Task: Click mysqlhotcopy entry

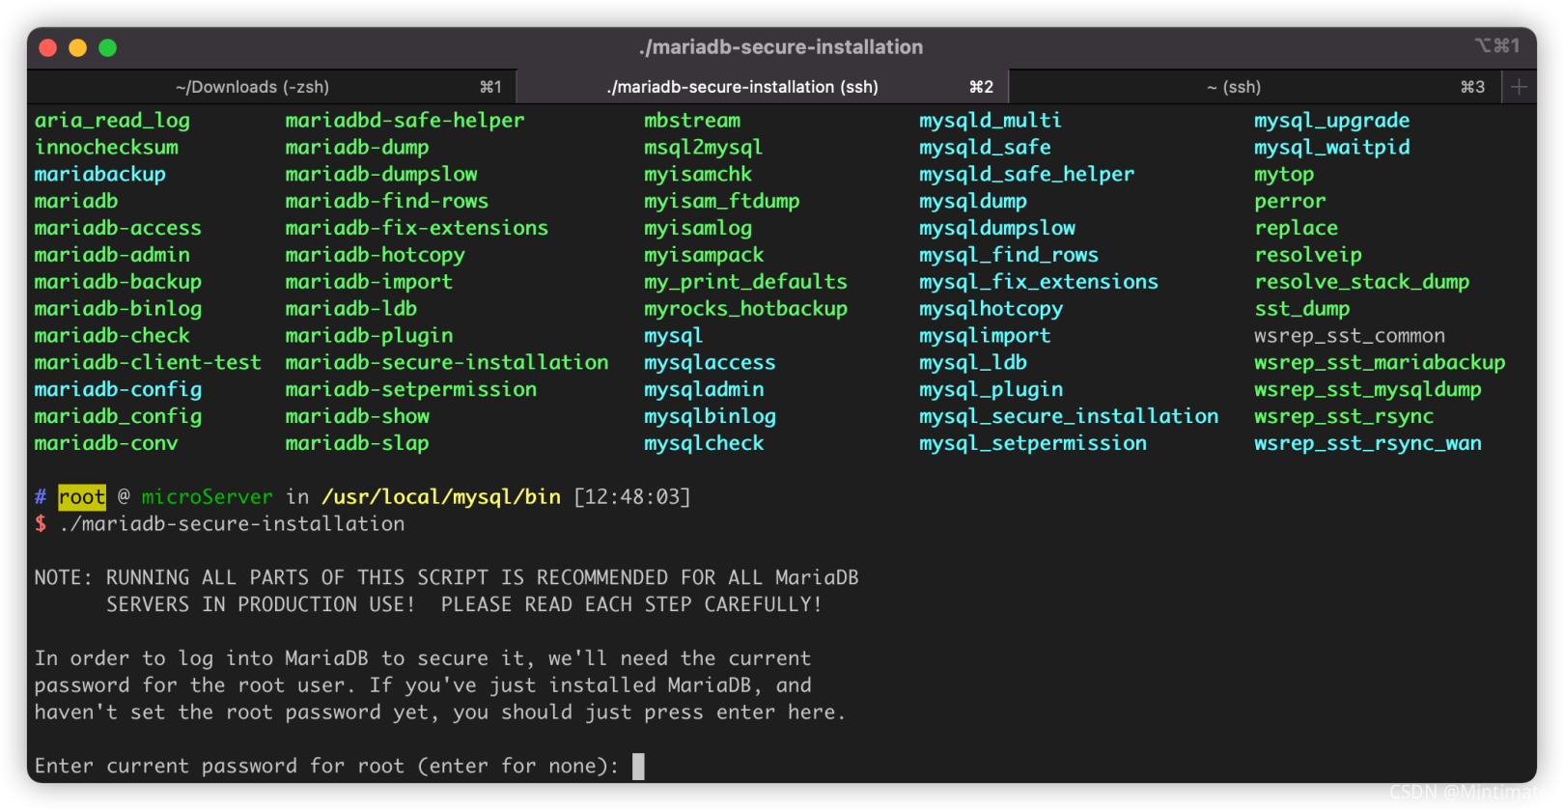Action: pyautogui.click(x=991, y=310)
